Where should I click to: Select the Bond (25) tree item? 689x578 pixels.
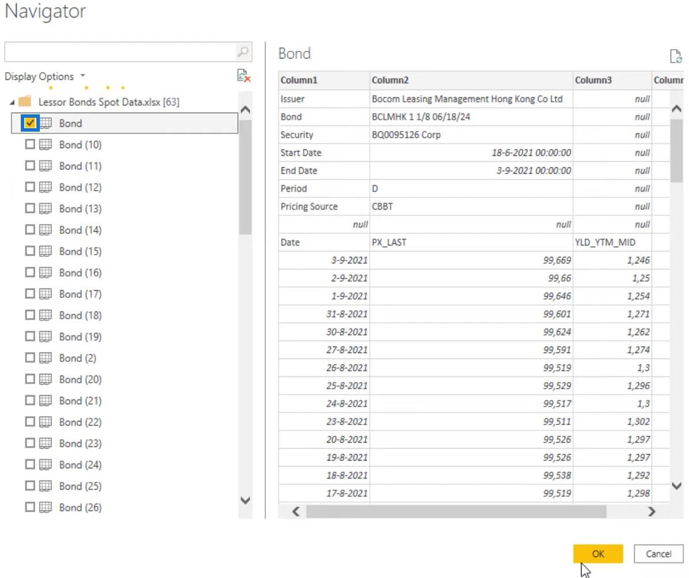pos(80,486)
